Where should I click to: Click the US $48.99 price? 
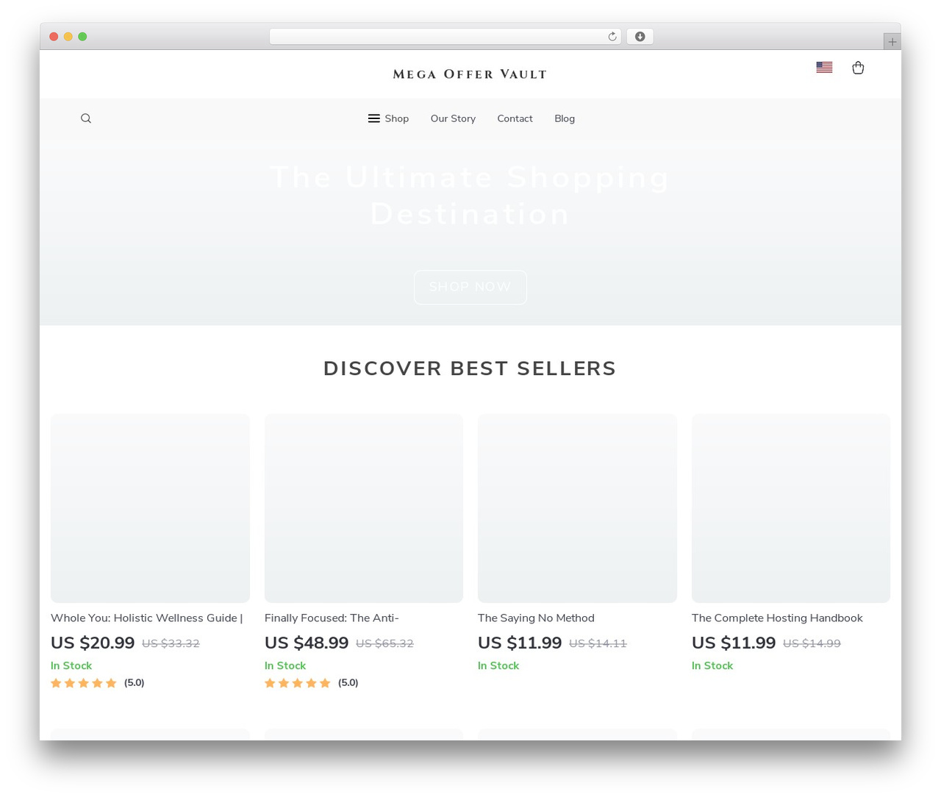coord(307,643)
